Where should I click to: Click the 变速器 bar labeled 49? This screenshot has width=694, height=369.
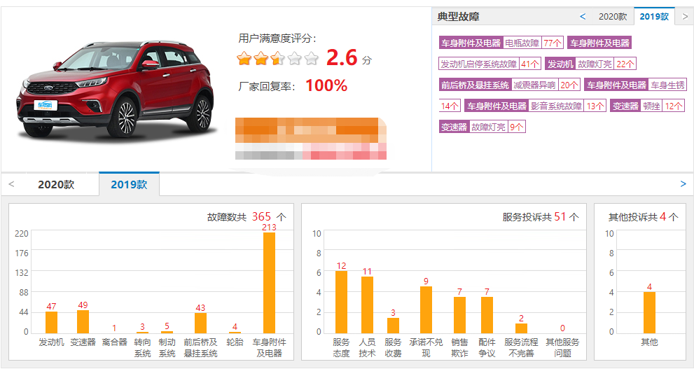click(x=83, y=321)
